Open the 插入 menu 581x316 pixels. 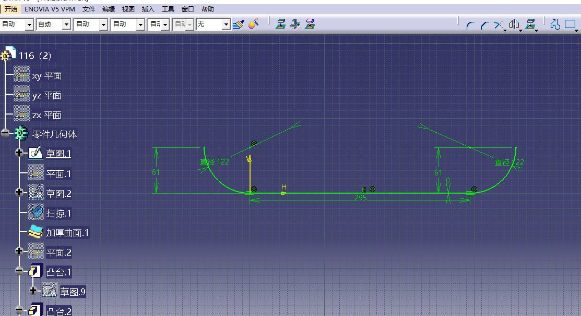[148, 9]
